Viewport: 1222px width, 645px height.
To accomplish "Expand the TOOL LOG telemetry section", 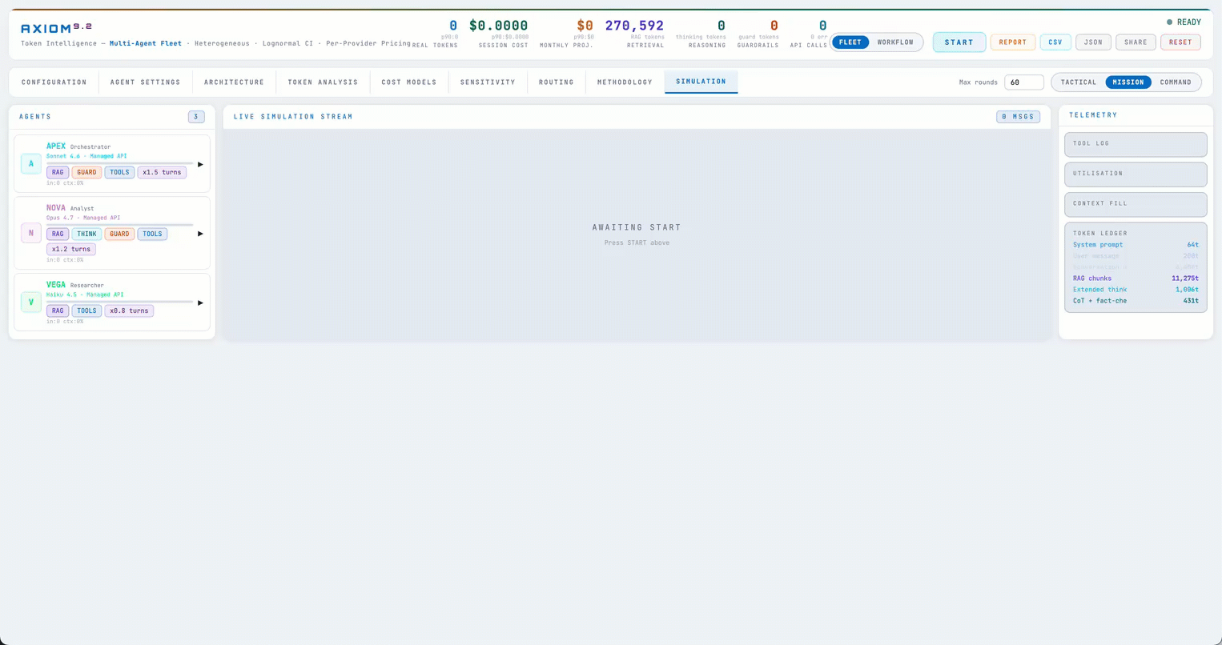I will pos(1136,144).
